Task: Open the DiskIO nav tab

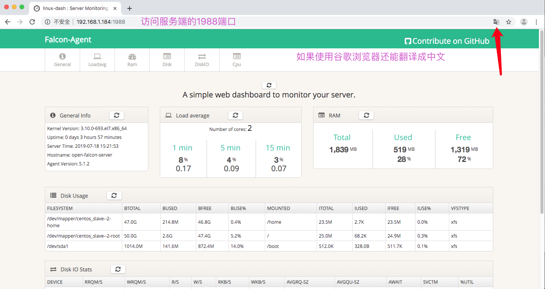Action: click(x=202, y=60)
